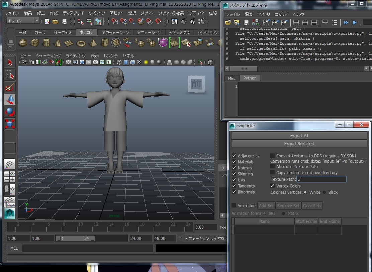Expand the animation layer dropdown arrow

[180, 238]
